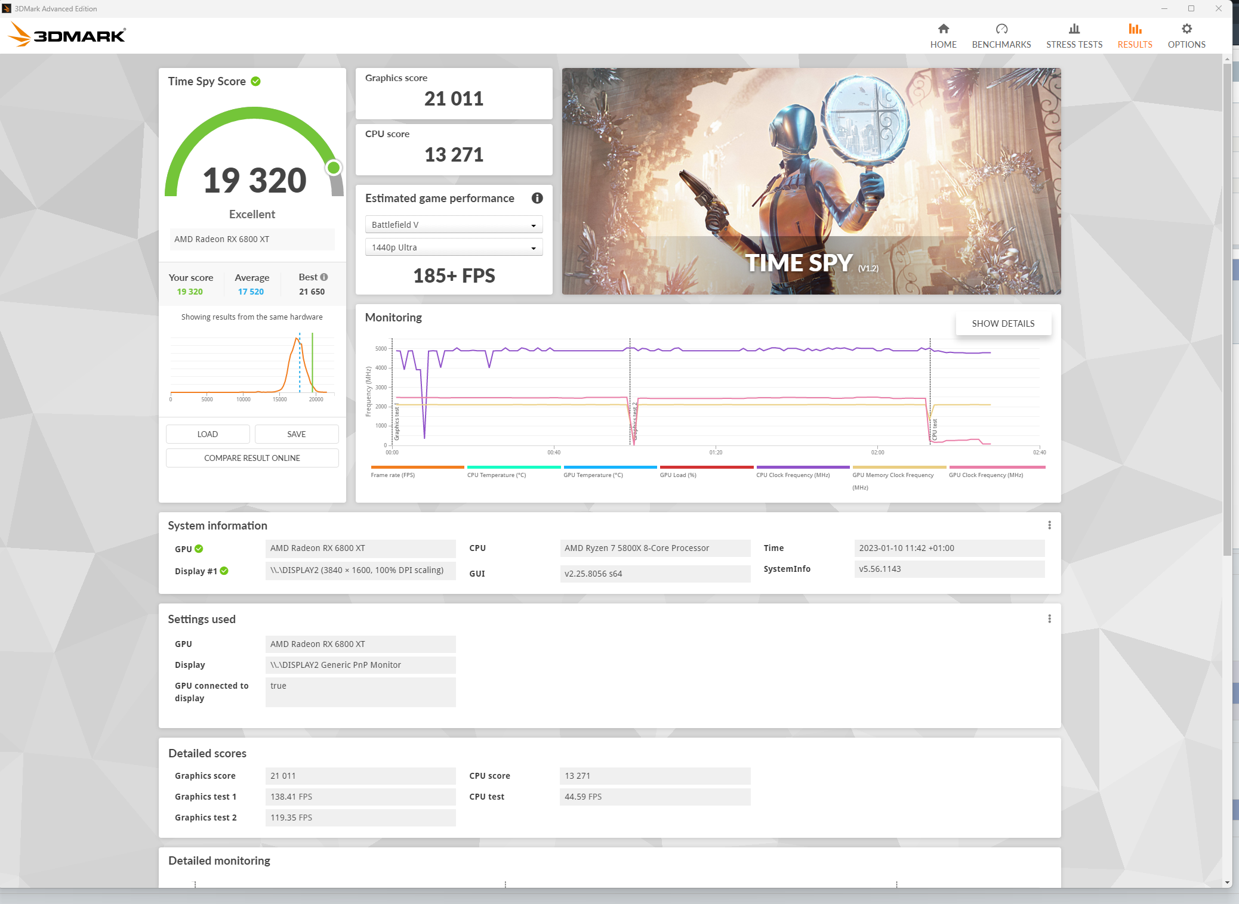Expand the 1440p Ultra resolution dropdown
1239x904 pixels.
(454, 247)
